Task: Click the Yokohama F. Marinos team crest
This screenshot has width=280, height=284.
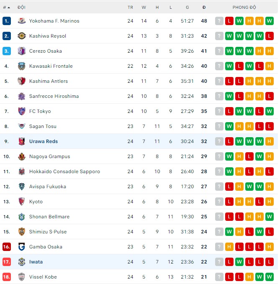Action: (x=22, y=21)
